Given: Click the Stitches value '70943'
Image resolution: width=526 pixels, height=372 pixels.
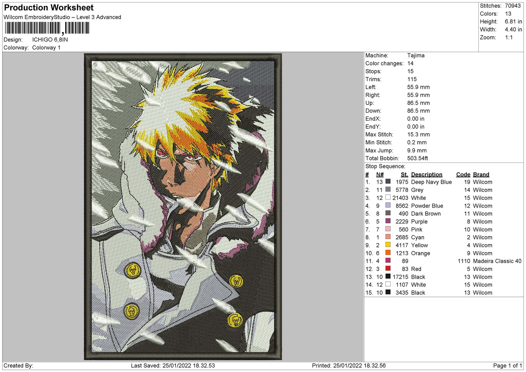Looking at the screenshot, I should point(513,6).
